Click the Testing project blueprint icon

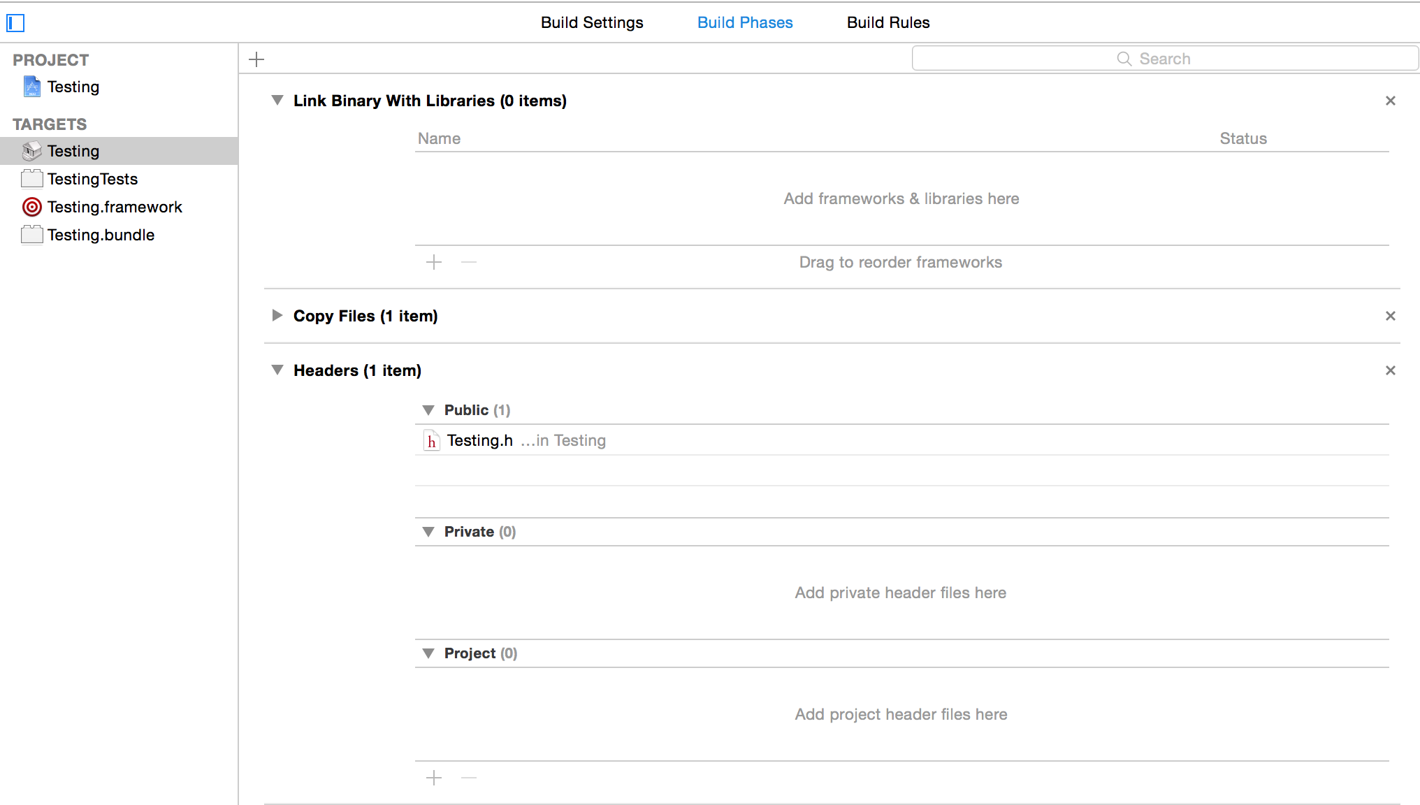pos(32,87)
